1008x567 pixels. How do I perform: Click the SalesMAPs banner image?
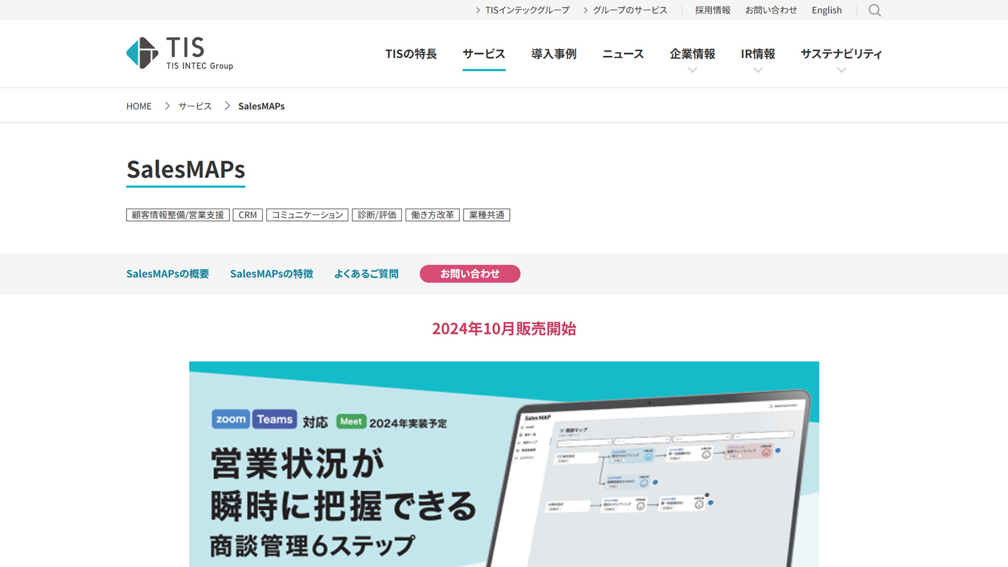point(504,464)
